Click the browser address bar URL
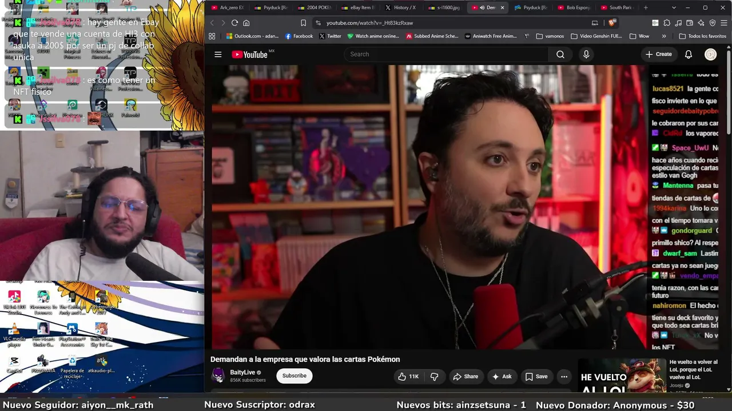732x411 pixels. (369, 23)
